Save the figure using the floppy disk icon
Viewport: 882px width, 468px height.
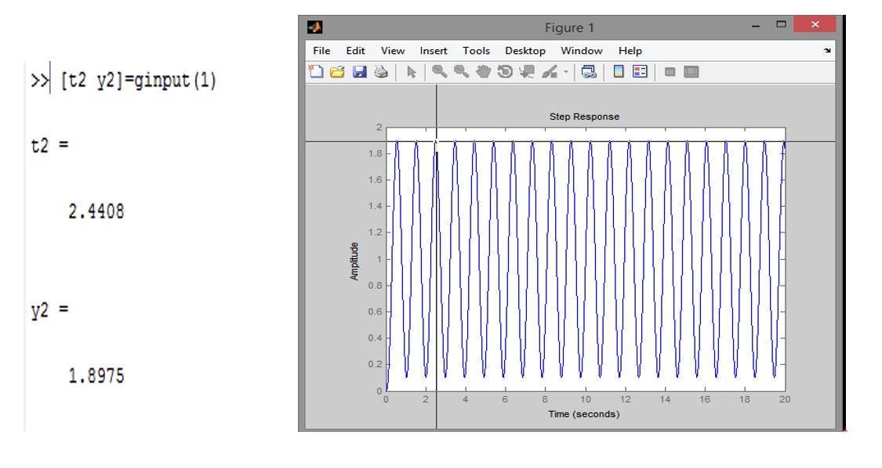click(359, 71)
